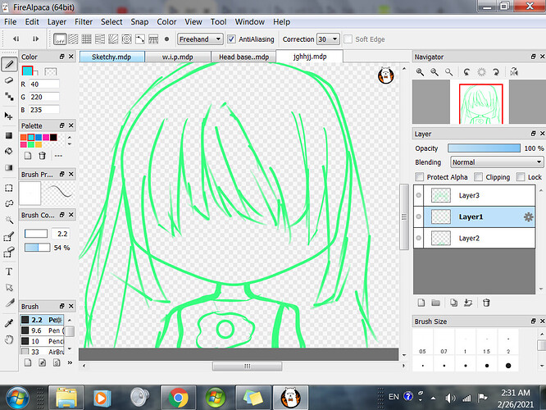Enable Protect Alpha checkbox

point(420,177)
